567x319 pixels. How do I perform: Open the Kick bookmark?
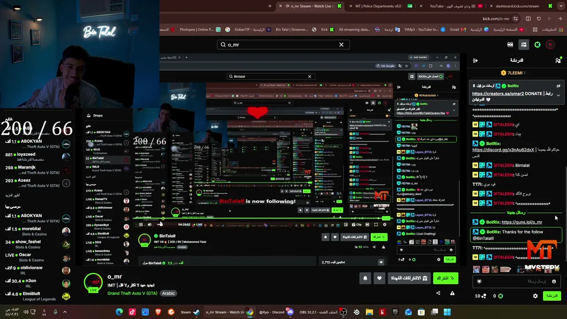[327, 30]
